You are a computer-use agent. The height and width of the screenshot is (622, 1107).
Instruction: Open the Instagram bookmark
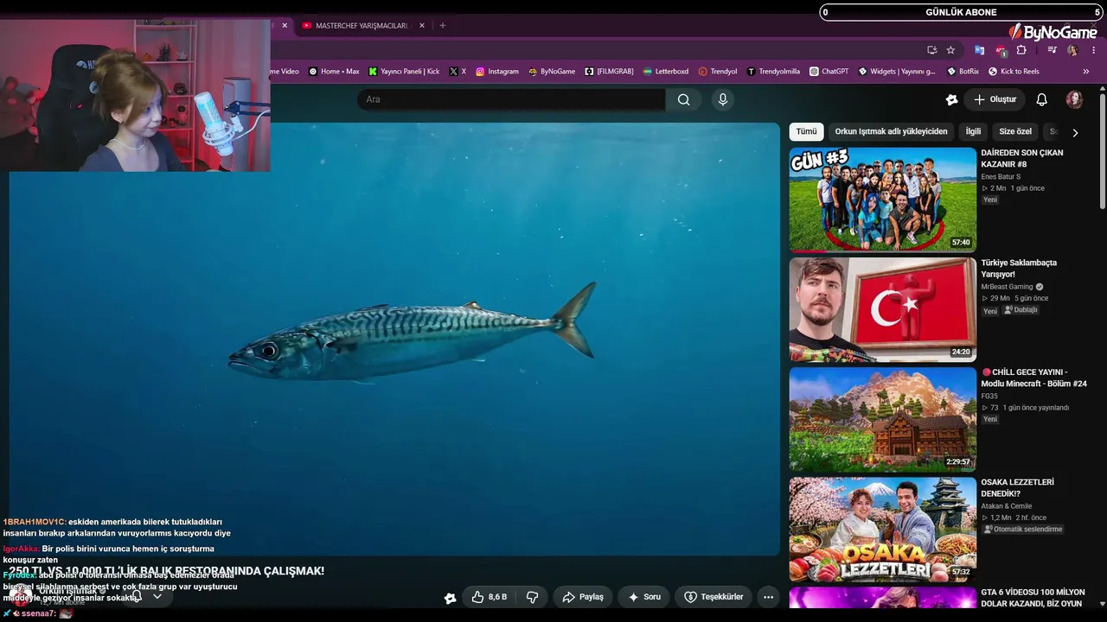tap(497, 72)
